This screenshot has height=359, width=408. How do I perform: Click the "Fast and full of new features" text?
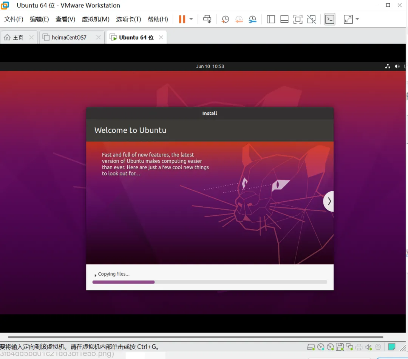(x=155, y=164)
